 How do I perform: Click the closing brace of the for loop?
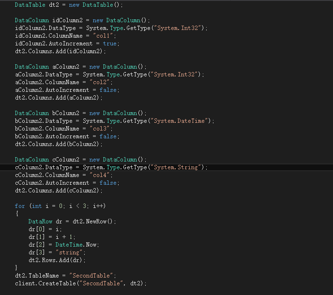[x=16, y=268]
